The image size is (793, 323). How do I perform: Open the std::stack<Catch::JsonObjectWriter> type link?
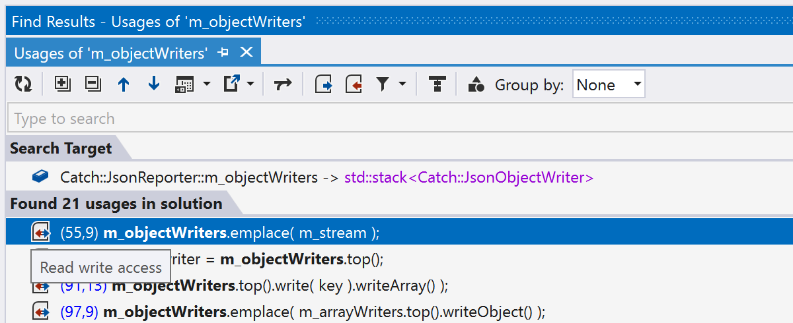469,177
